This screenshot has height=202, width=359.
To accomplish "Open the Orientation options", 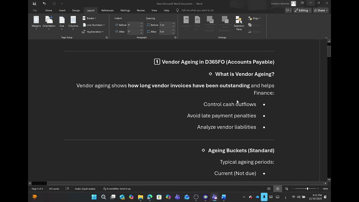I will point(49,23).
